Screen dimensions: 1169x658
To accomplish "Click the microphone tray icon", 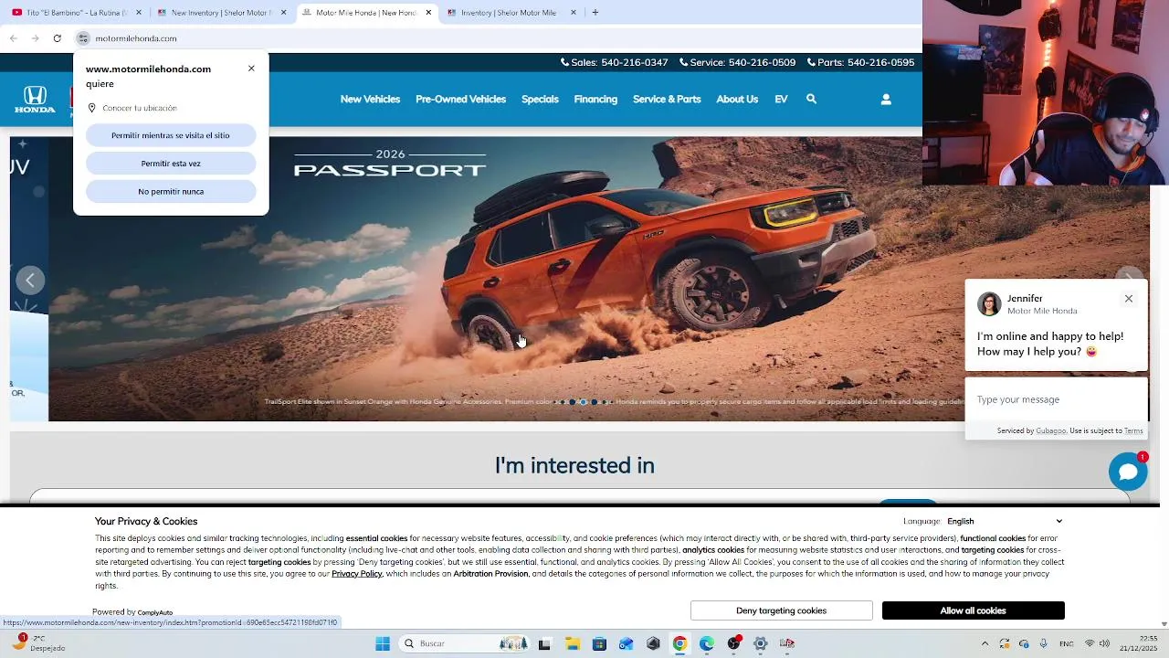I will pos(1043,643).
